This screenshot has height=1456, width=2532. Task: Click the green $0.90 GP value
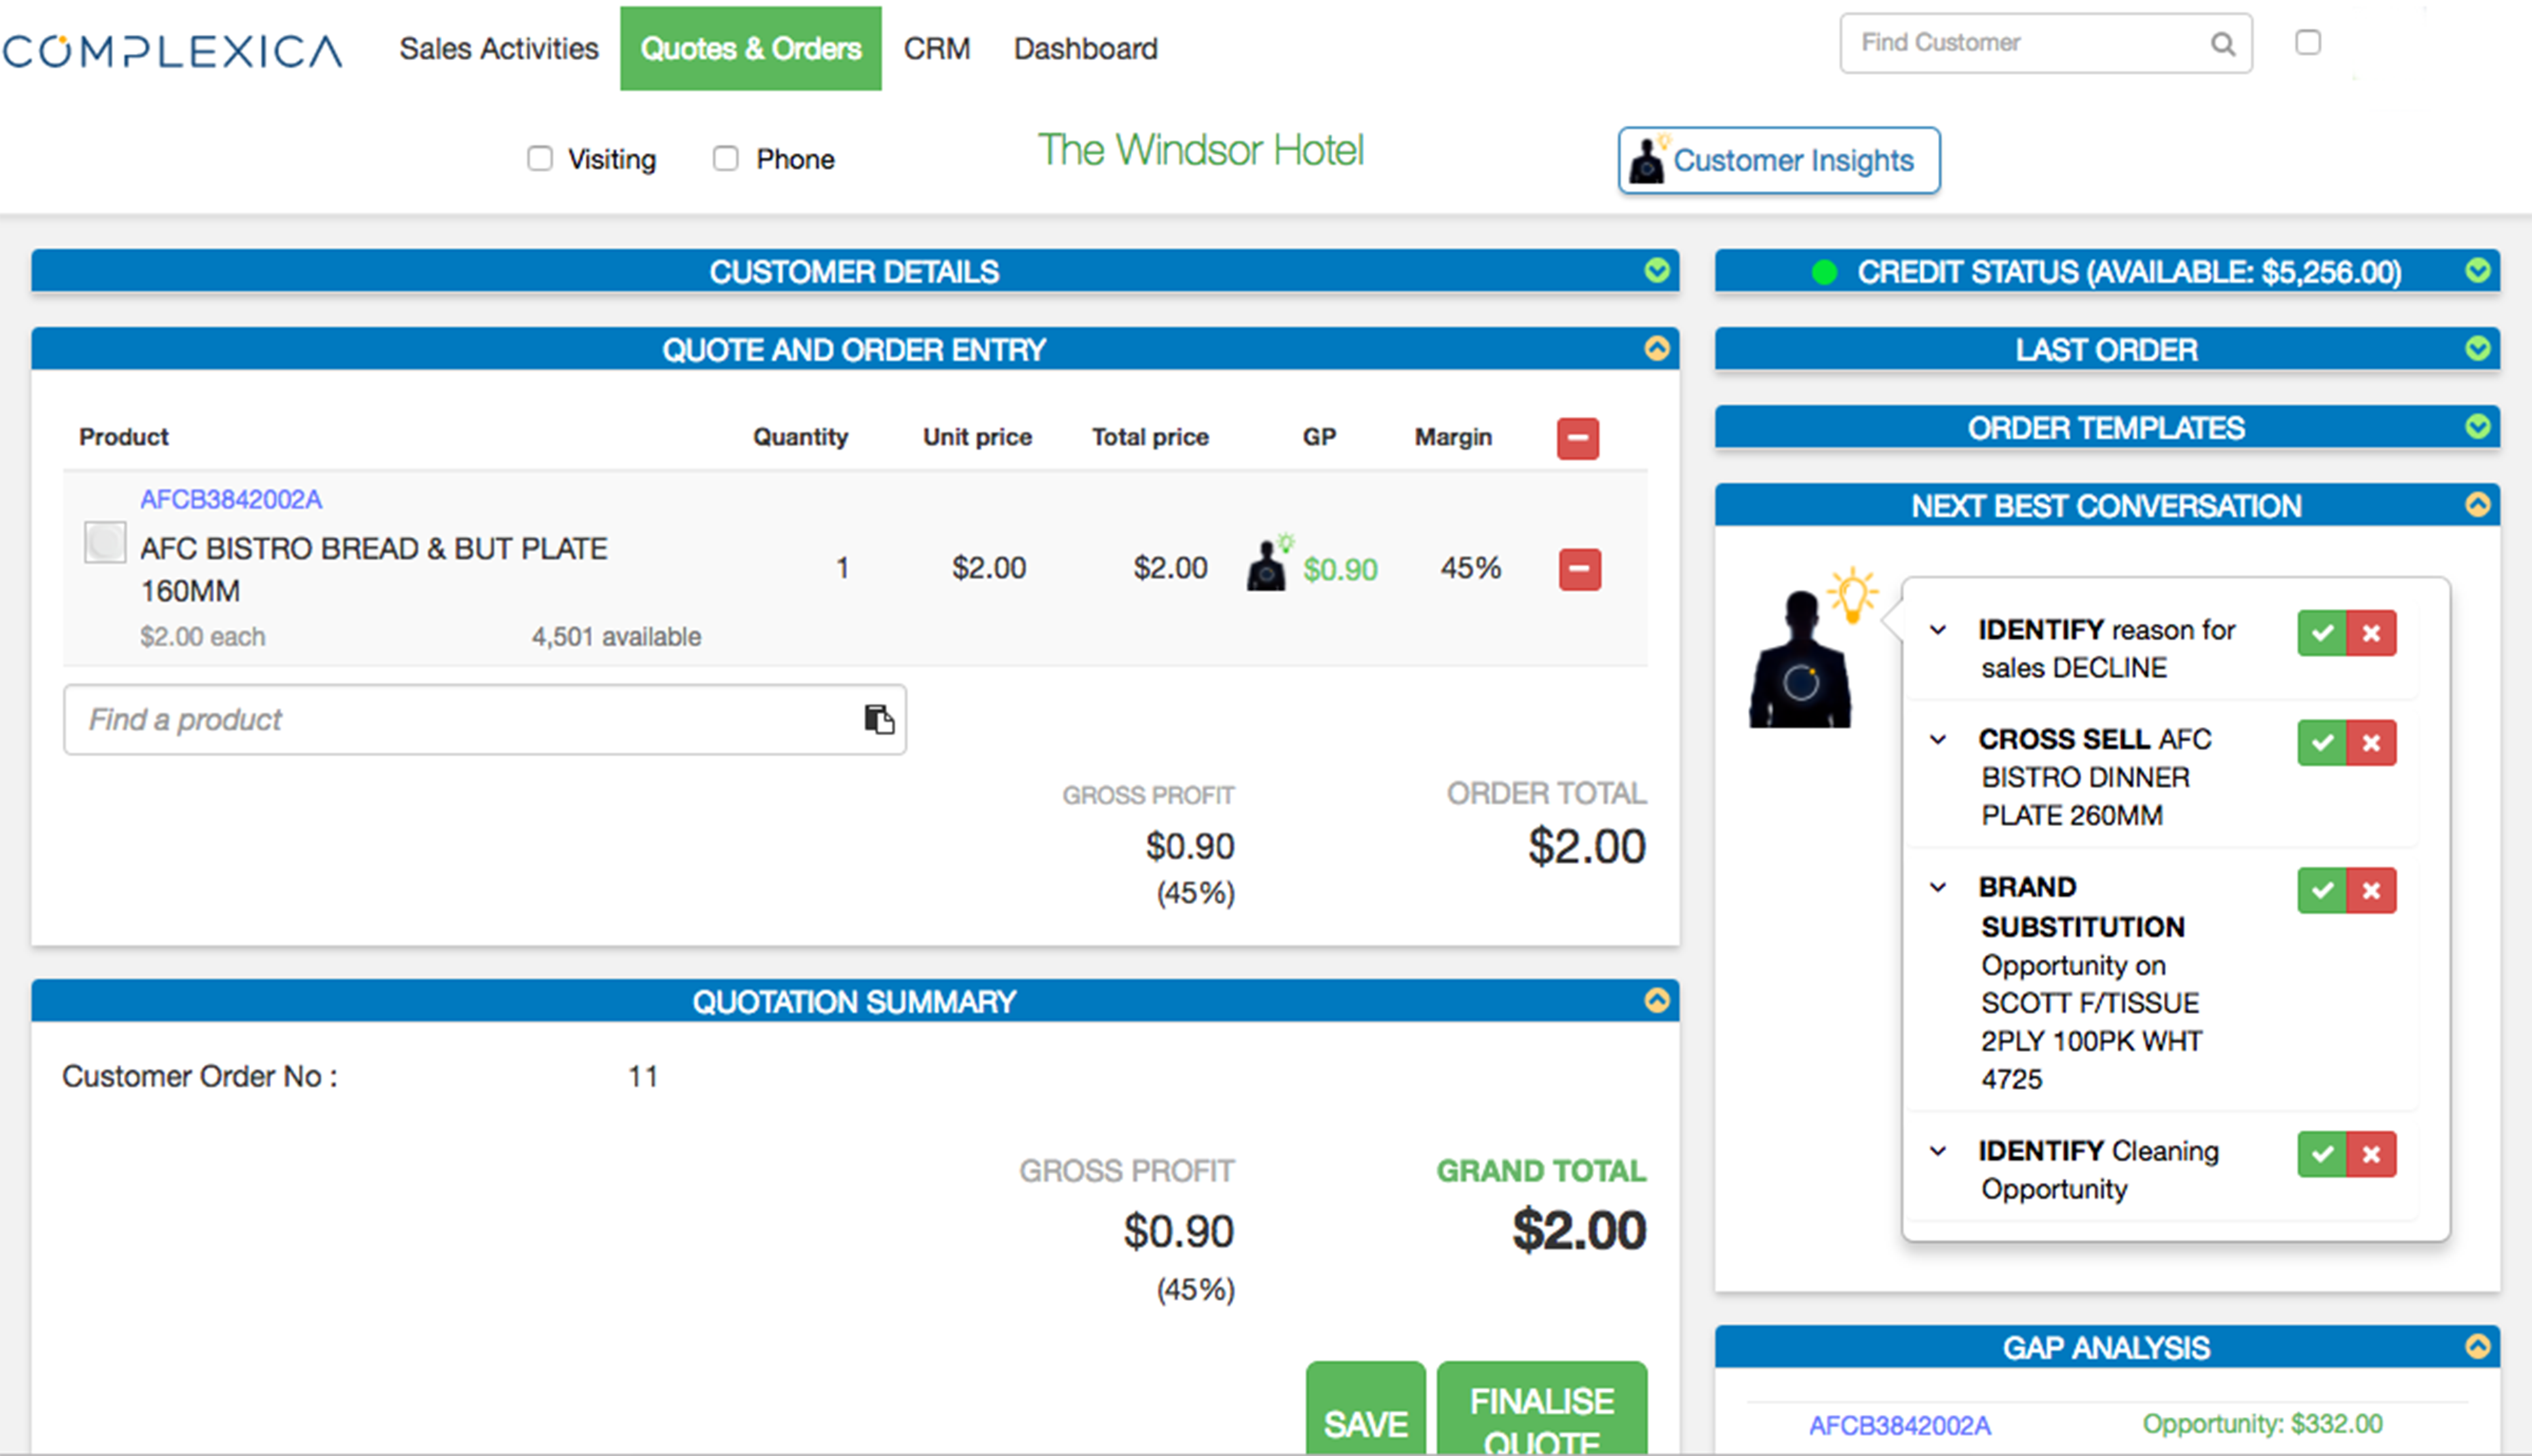pos(1340,570)
